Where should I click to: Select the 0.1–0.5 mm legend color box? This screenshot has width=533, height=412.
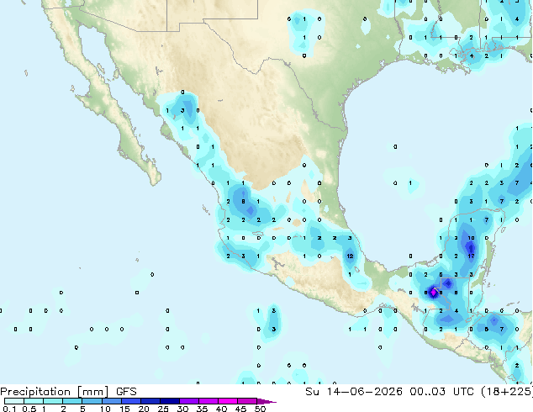coord(14,401)
